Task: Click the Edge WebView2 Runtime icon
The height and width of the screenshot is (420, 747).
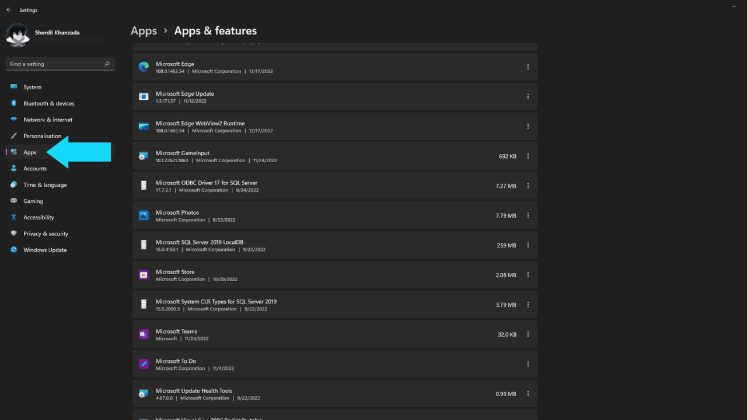Action: coord(144,127)
